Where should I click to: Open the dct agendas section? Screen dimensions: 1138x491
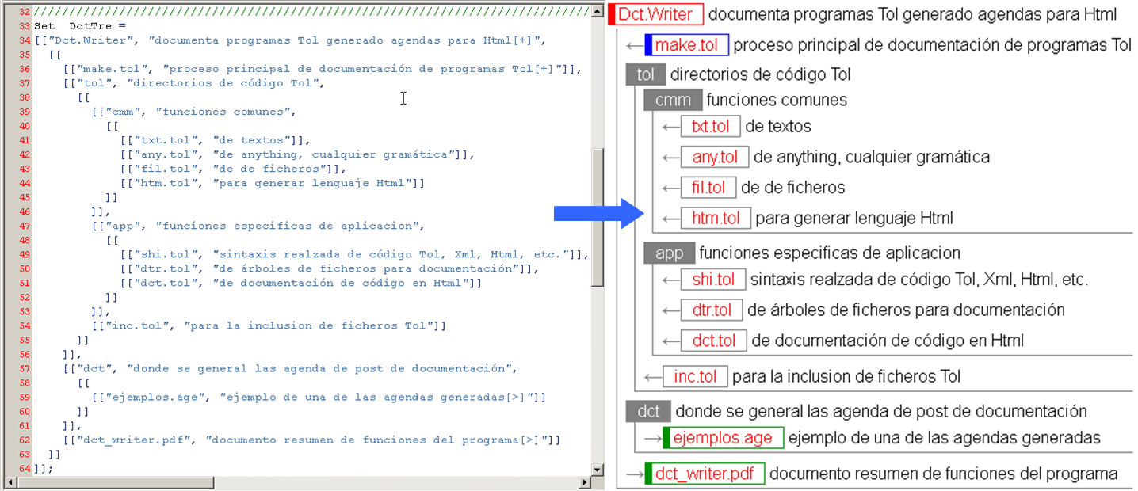click(x=647, y=411)
